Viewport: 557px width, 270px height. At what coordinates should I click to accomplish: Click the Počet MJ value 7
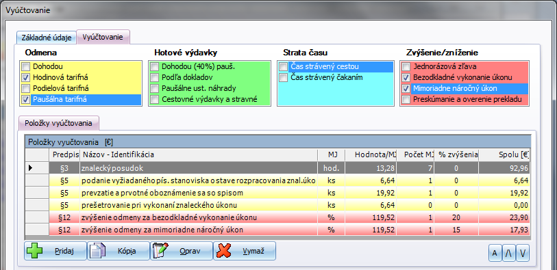430,168
